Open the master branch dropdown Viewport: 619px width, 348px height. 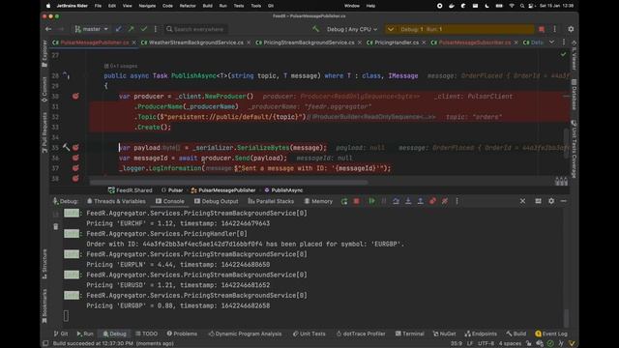tap(91, 29)
